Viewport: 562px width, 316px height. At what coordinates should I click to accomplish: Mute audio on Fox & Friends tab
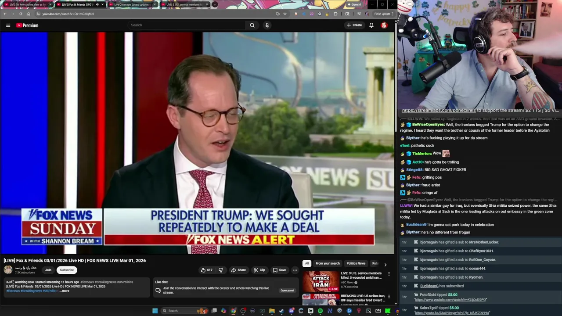click(x=97, y=4)
